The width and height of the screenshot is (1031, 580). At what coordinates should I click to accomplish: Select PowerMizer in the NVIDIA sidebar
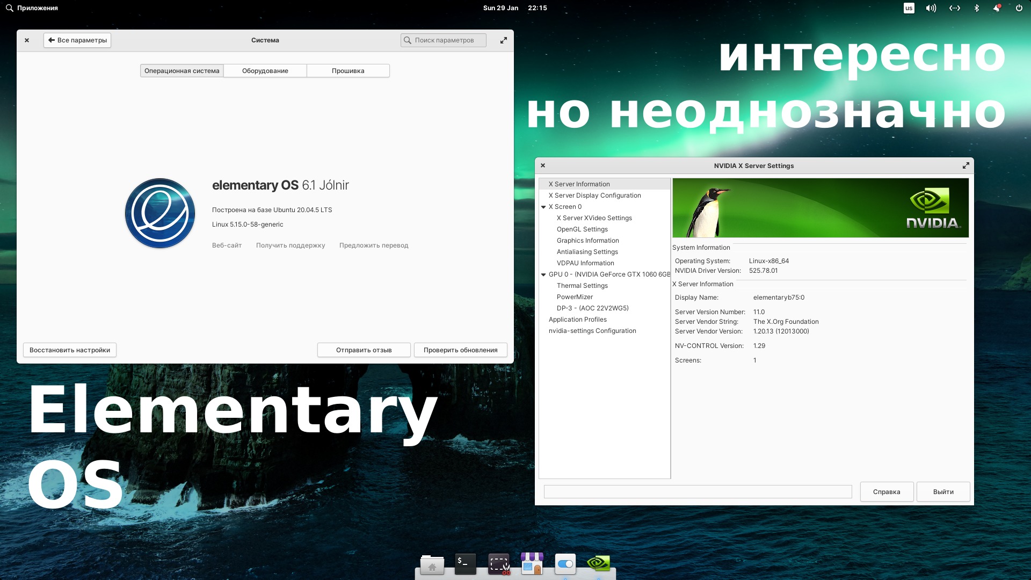575,296
